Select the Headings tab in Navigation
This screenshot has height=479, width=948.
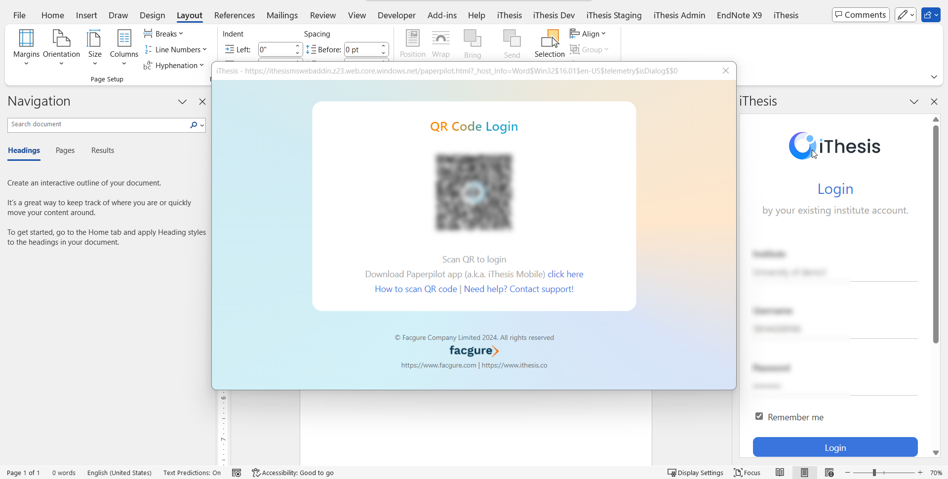(24, 150)
